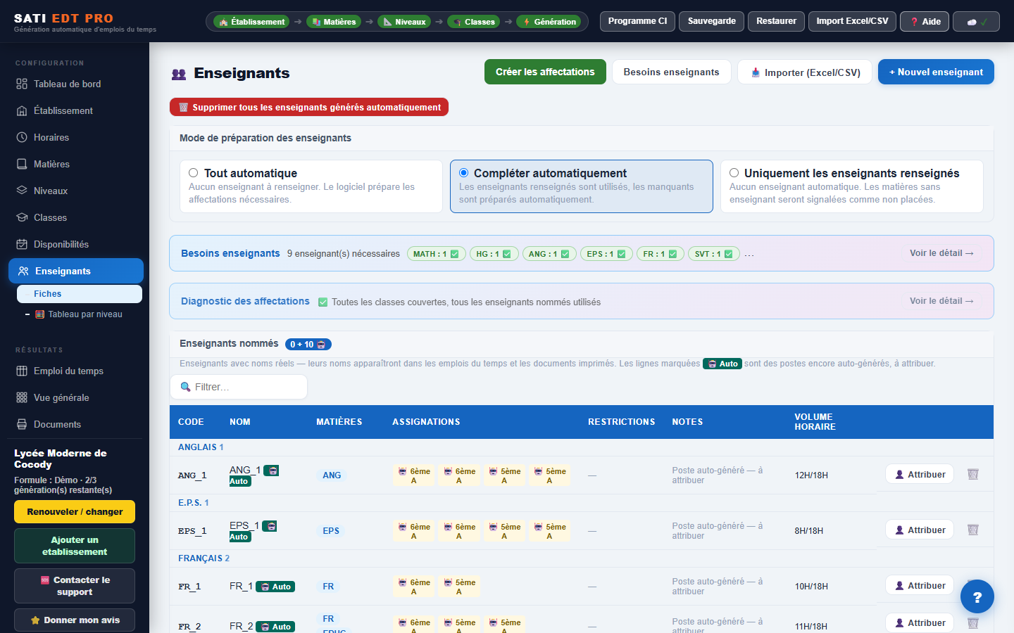This screenshot has height=633, width=1014.
Task: Click the Niveaux step pill
Action: pos(404,22)
